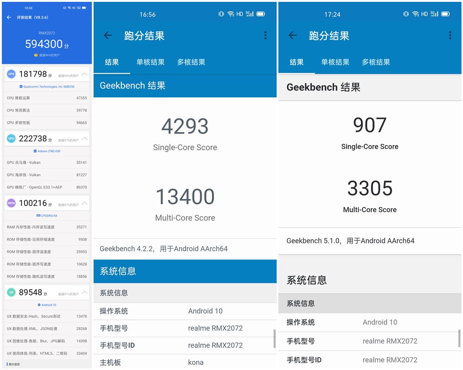Select 结果 tab in Geekbench 4.2.2 screen
The height and width of the screenshot is (370, 463).
point(112,62)
